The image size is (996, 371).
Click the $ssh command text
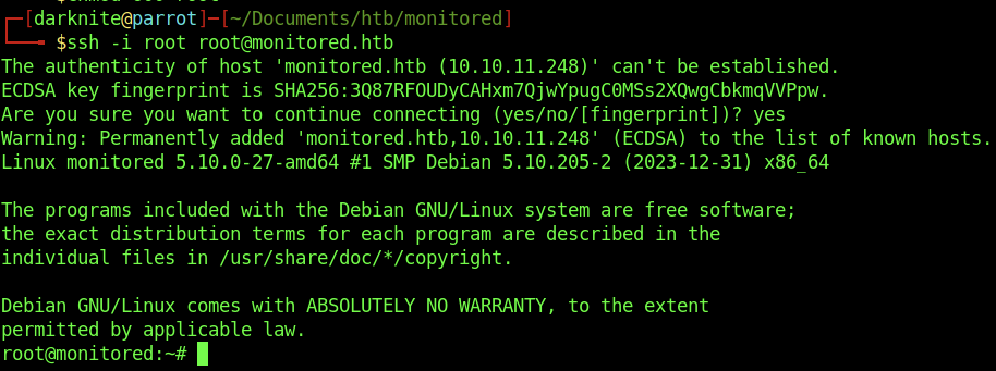(77, 42)
